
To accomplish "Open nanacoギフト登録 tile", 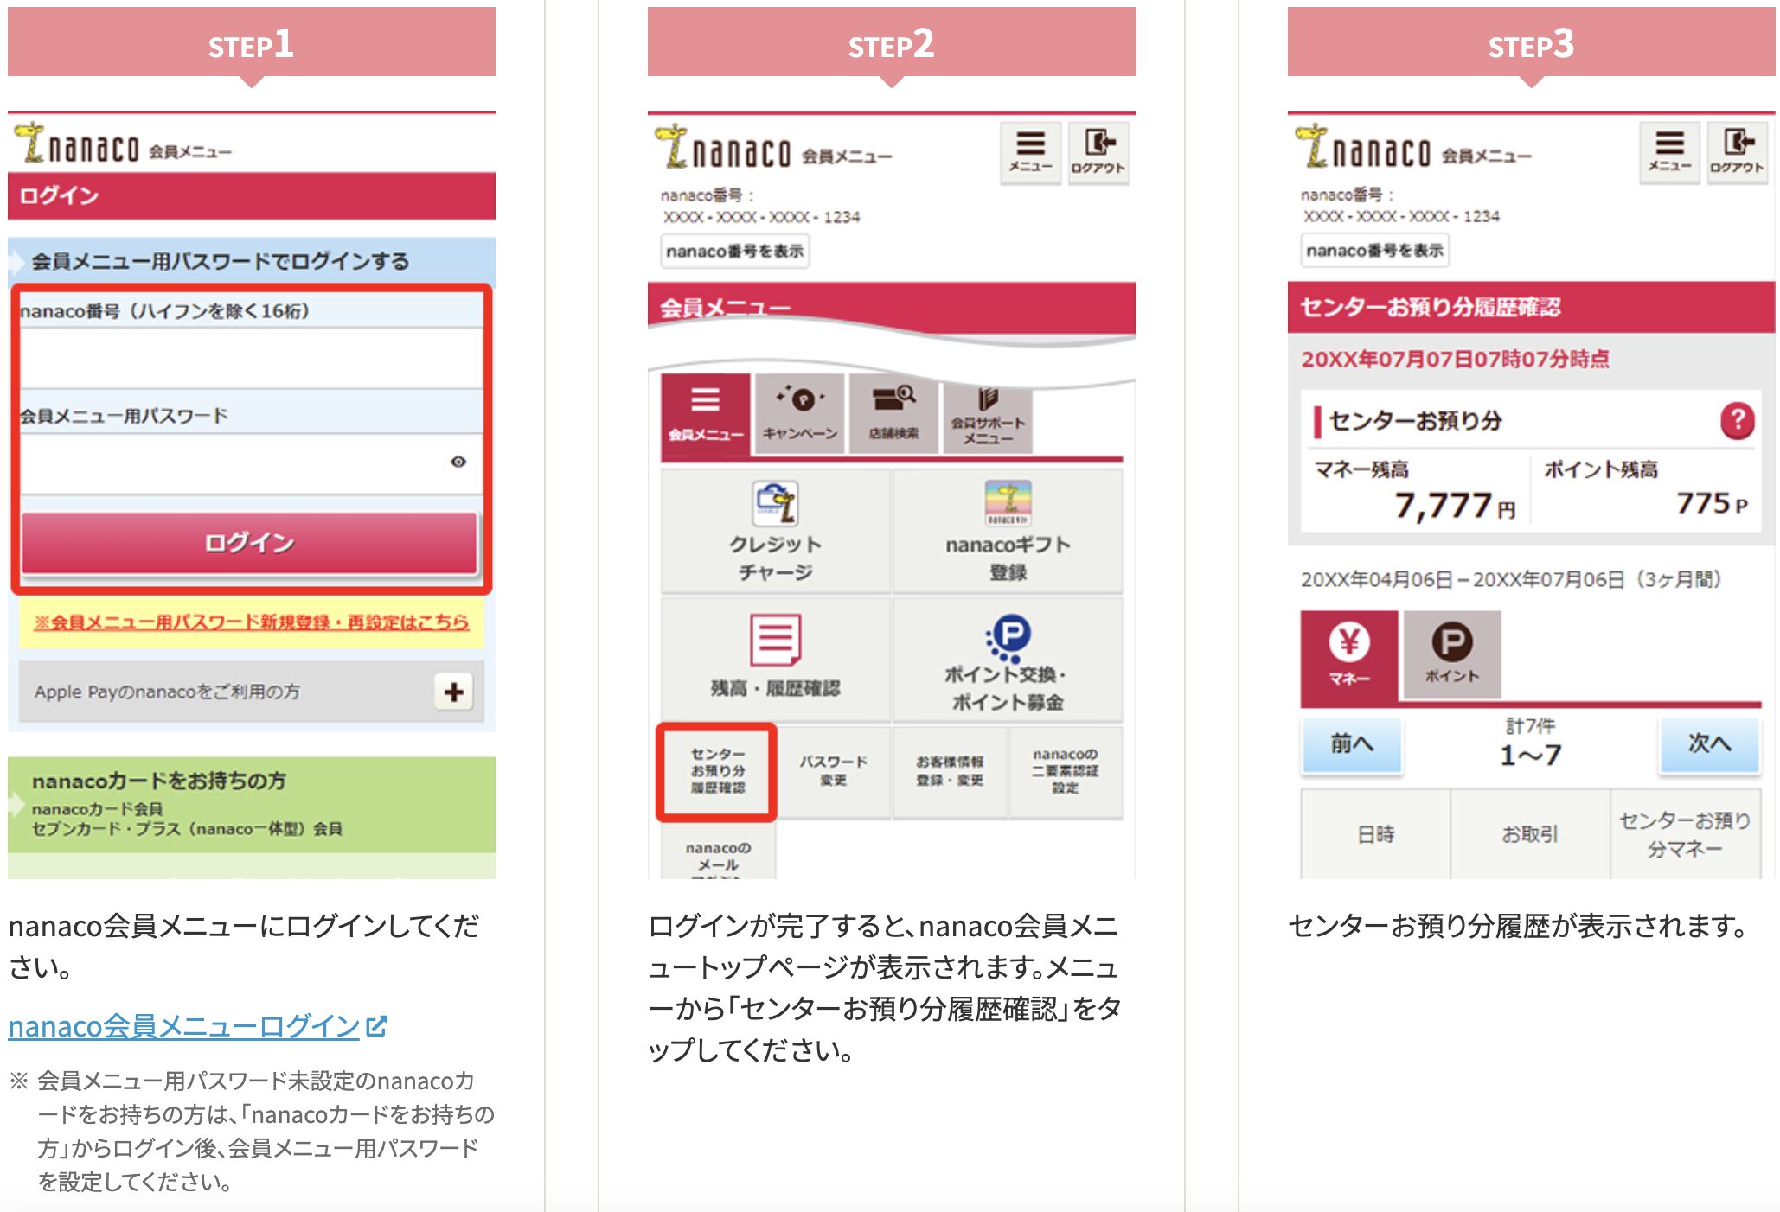I will [1008, 531].
